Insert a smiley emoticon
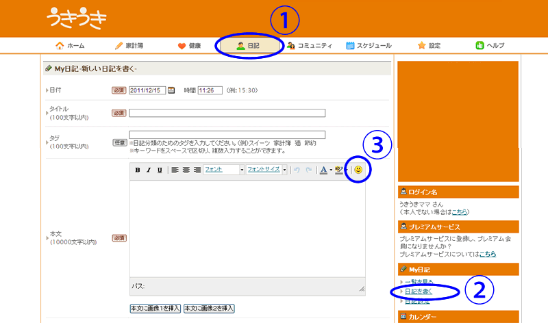Screen dimensions: 548x323 point(358,170)
